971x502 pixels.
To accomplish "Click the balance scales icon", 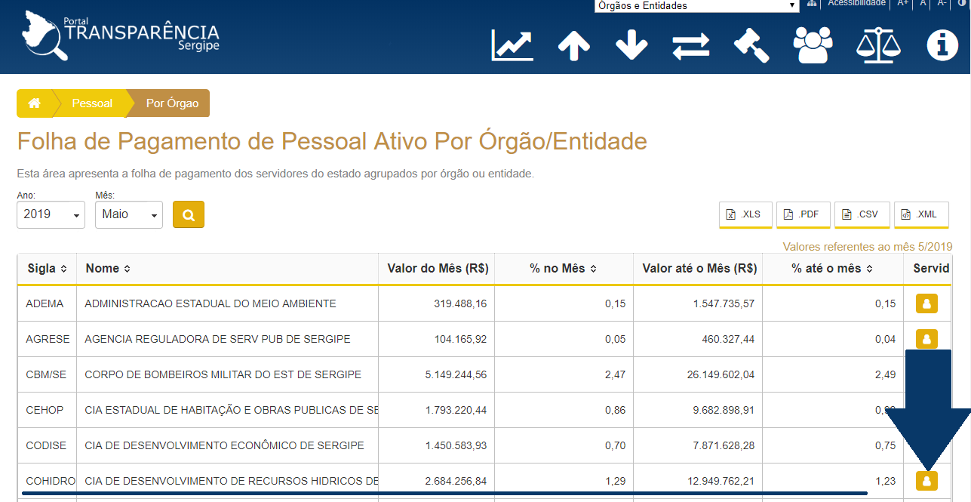I will tap(878, 45).
